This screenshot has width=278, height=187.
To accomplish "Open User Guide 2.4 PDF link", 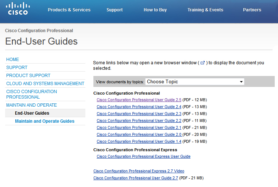I will coord(139,107).
